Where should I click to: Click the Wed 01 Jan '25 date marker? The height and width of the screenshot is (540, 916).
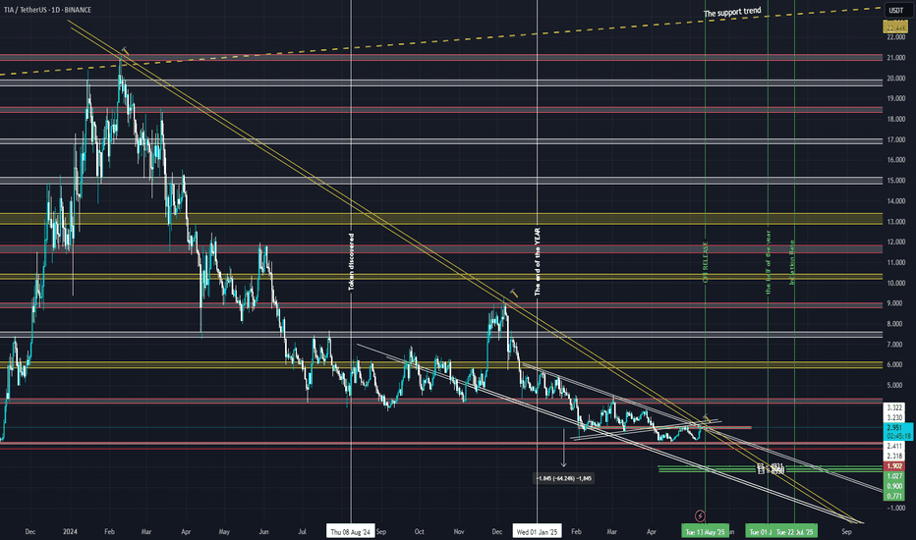coord(538,531)
